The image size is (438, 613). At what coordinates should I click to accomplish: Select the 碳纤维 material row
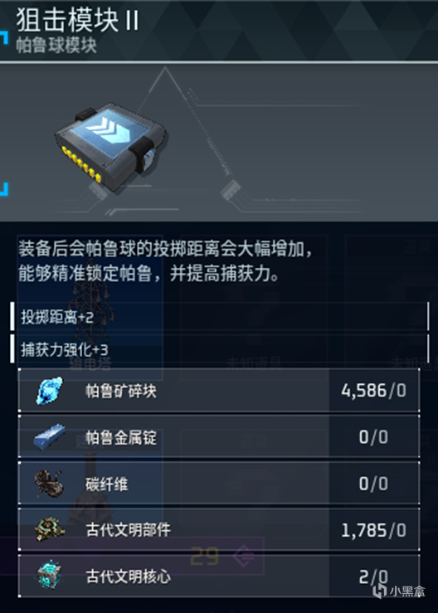219,484
